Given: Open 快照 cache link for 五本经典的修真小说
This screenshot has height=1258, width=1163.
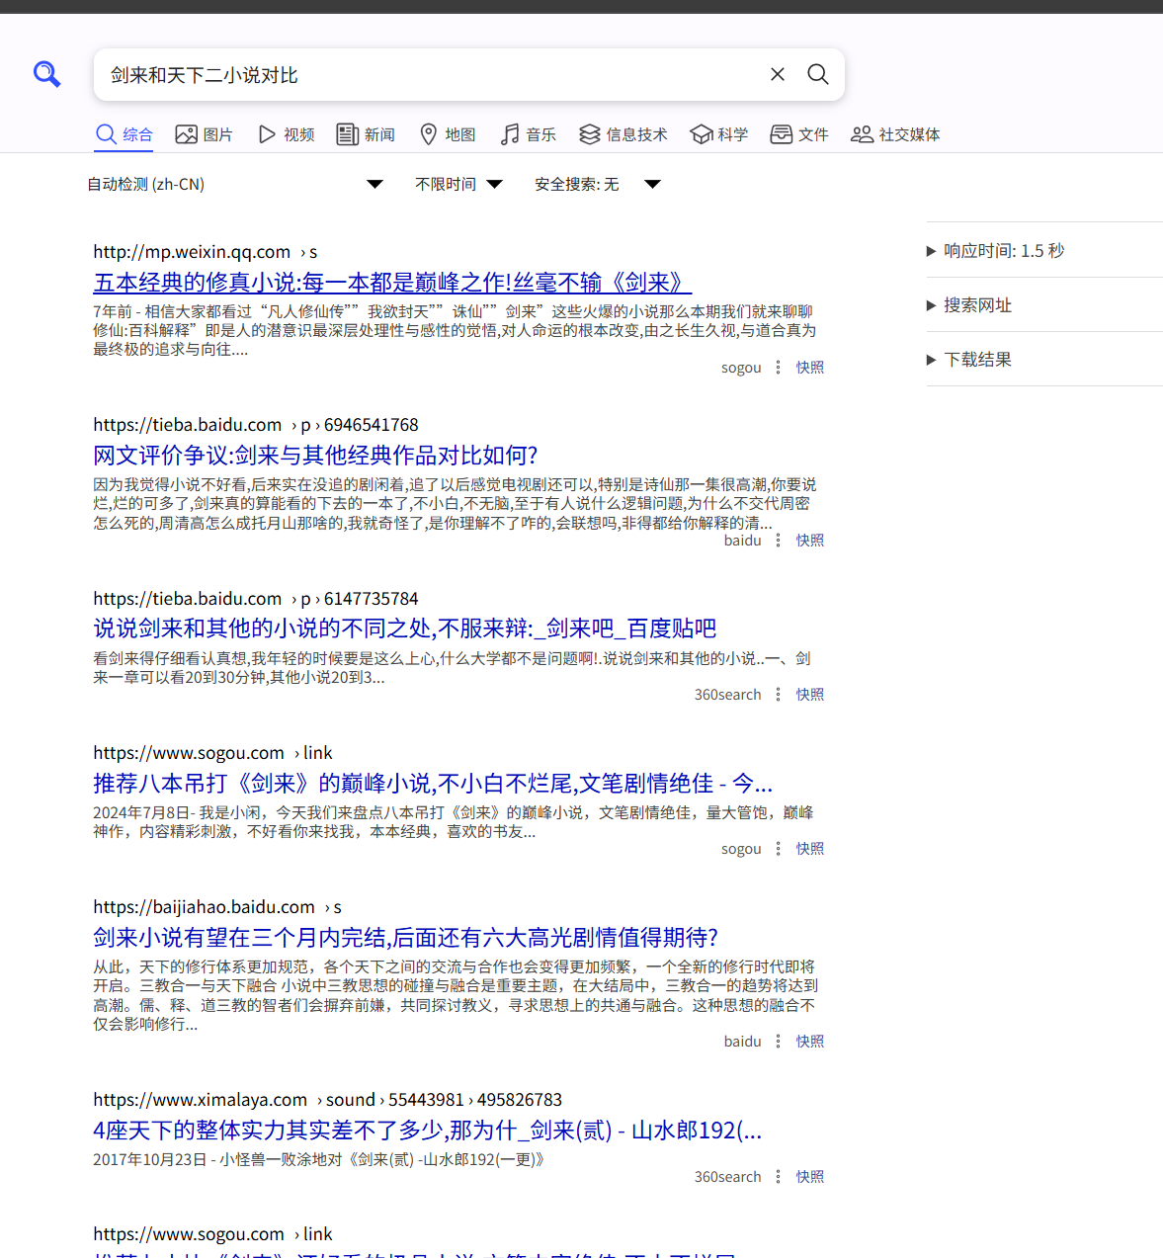Looking at the screenshot, I should (810, 368).
